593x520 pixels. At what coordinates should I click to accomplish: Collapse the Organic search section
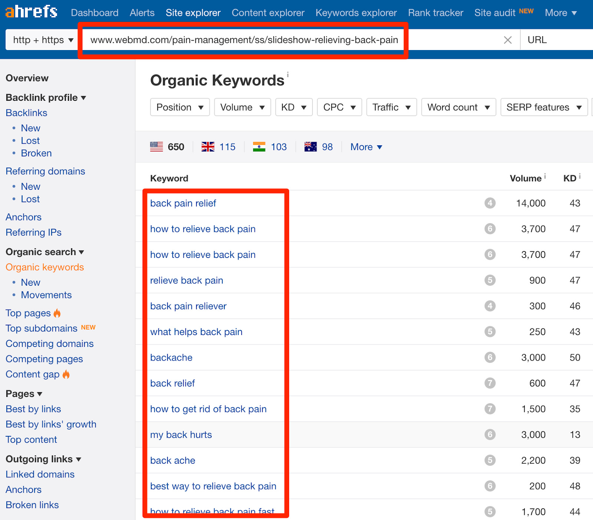click(x=45, y=252)
